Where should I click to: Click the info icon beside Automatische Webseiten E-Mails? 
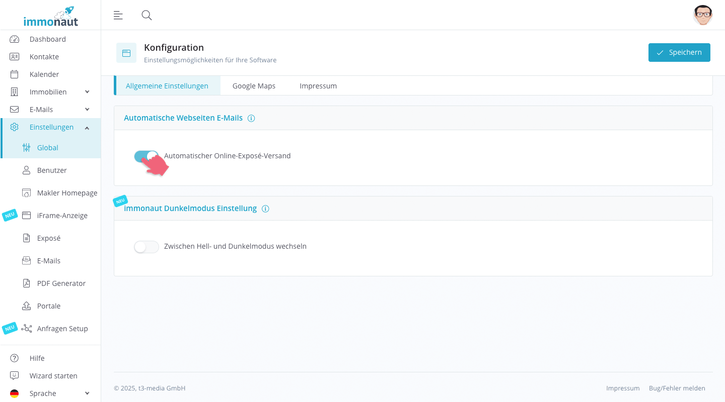251,119
